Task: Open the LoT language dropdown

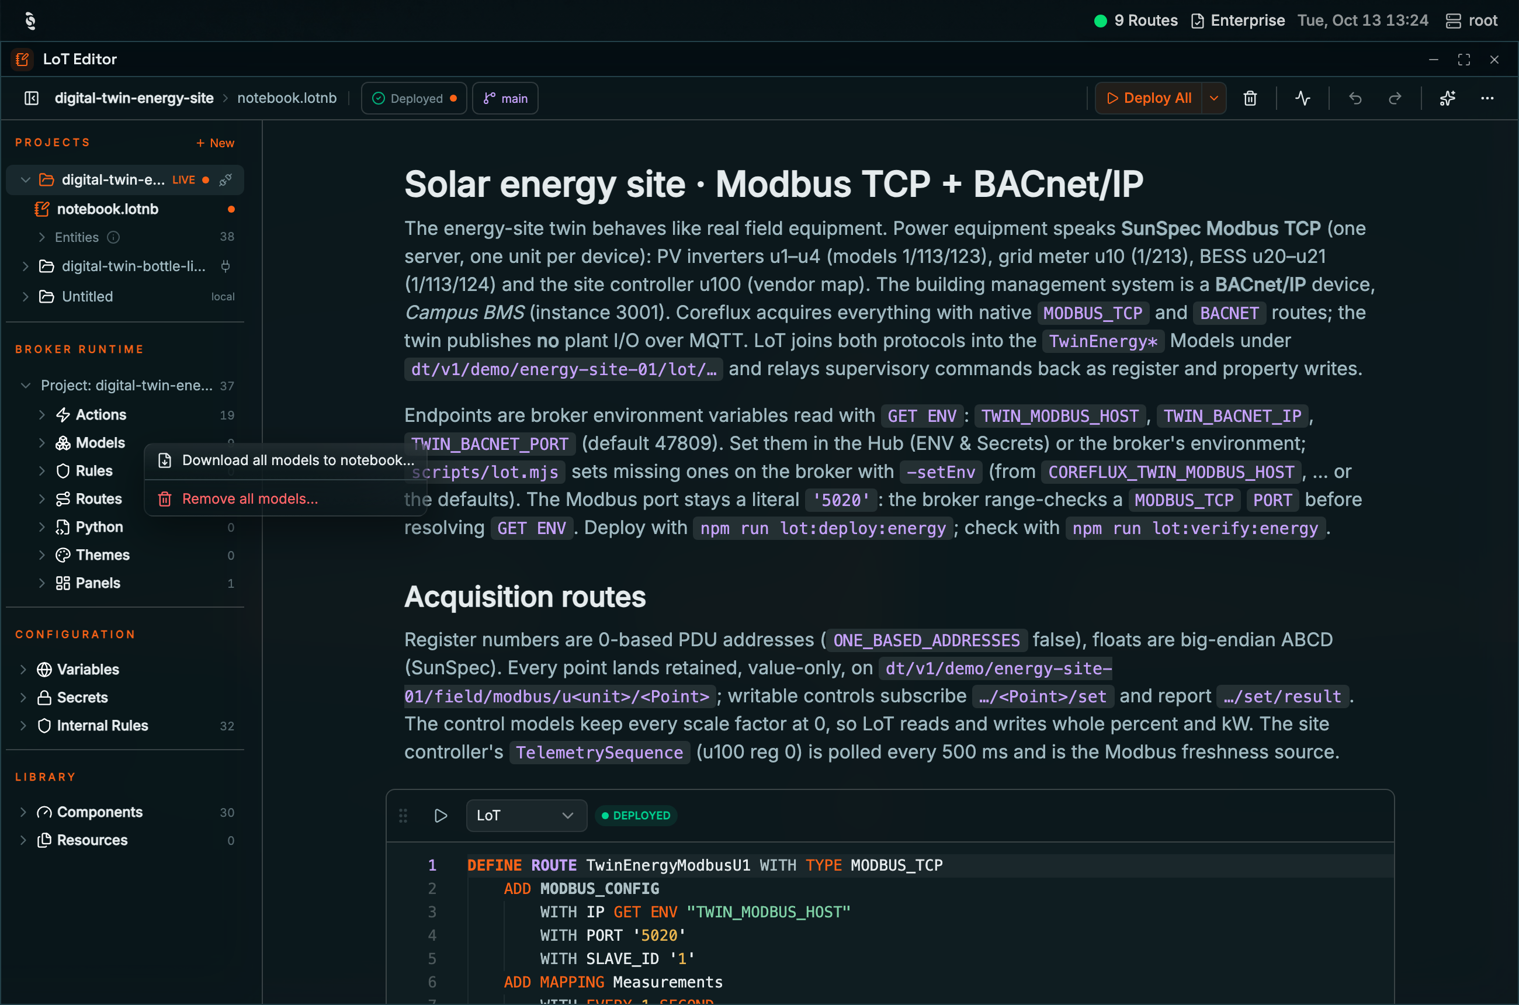Action: (526, 815)
